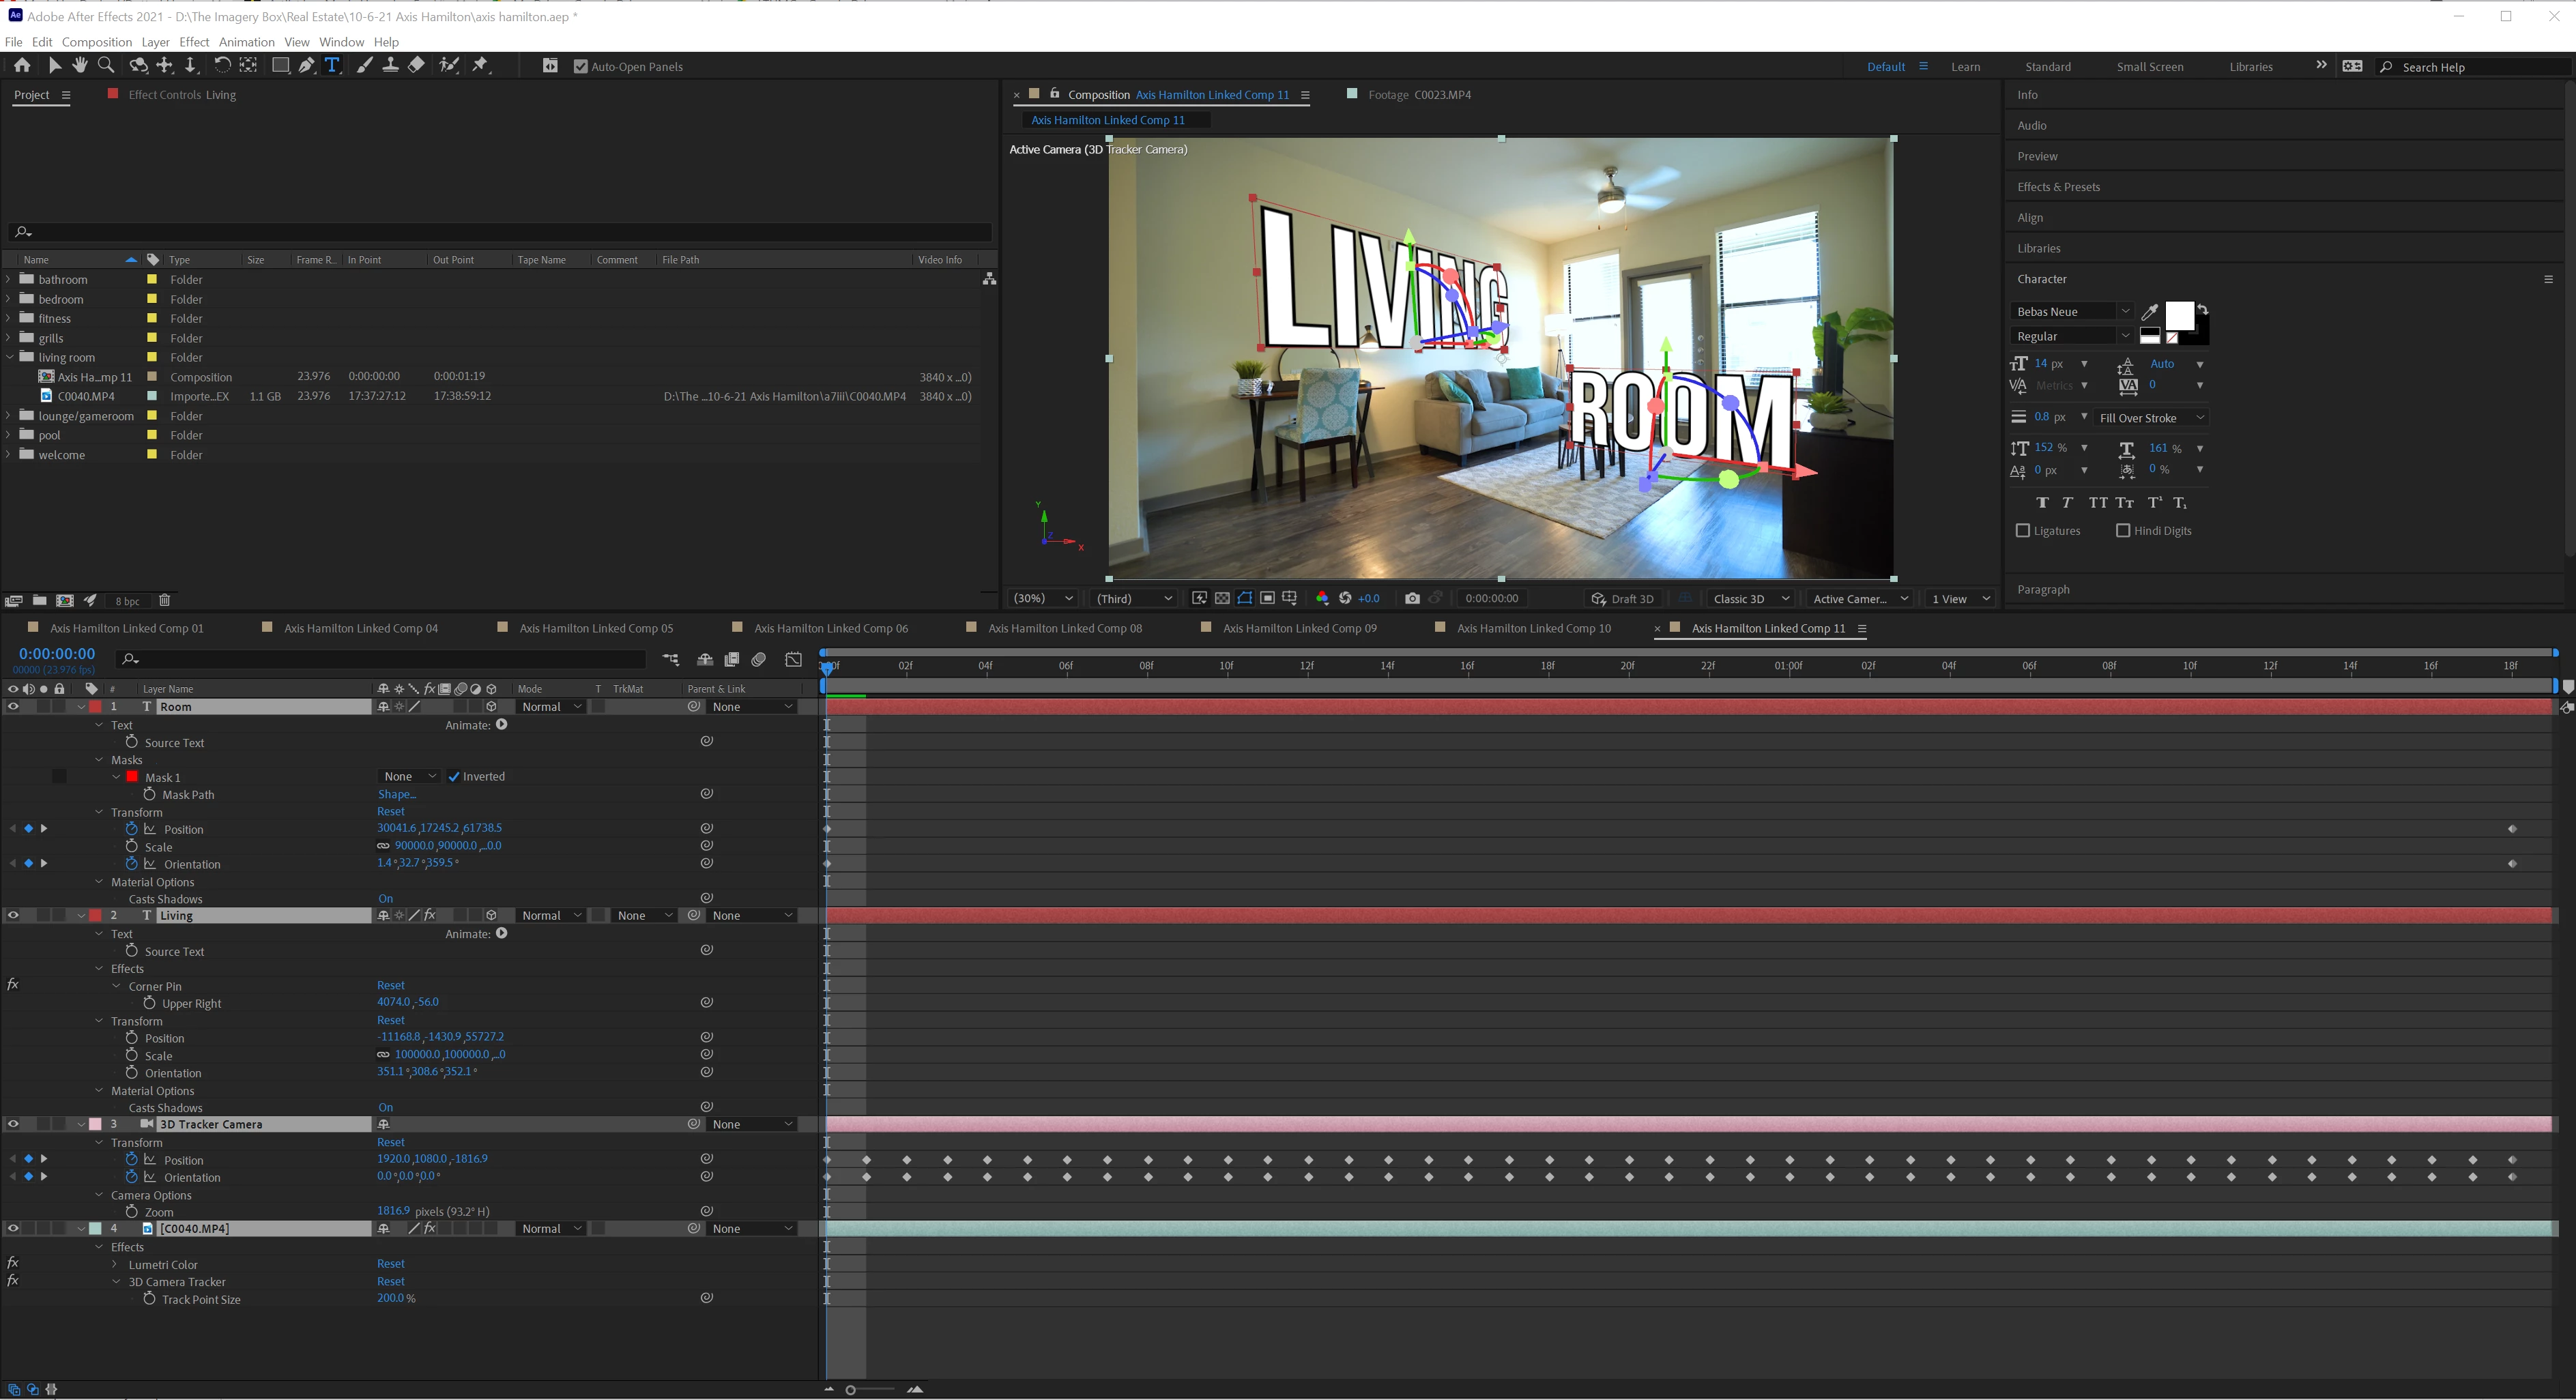
Task: Select the Hand tool
Action: pyautogui.click(x=79, y=66)
